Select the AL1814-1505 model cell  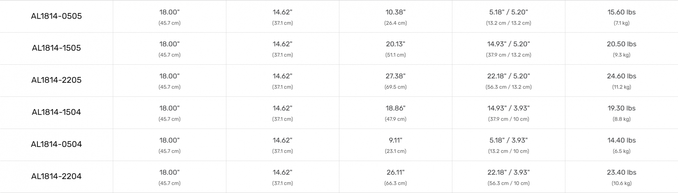(x=56, y=48)
